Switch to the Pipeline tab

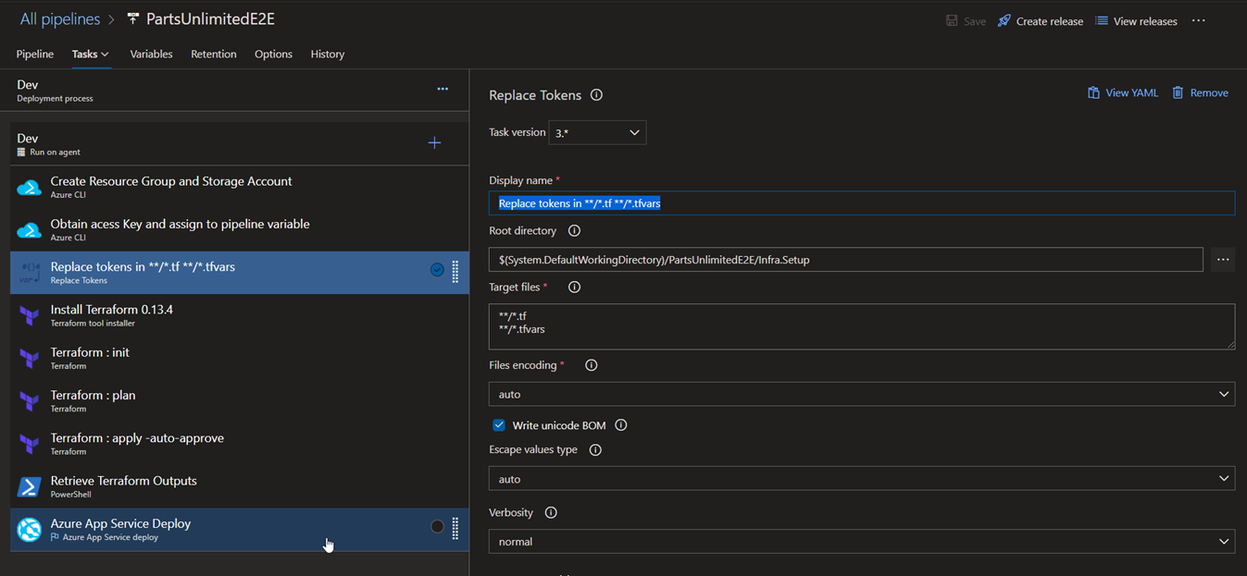click(x=35, y=55)
